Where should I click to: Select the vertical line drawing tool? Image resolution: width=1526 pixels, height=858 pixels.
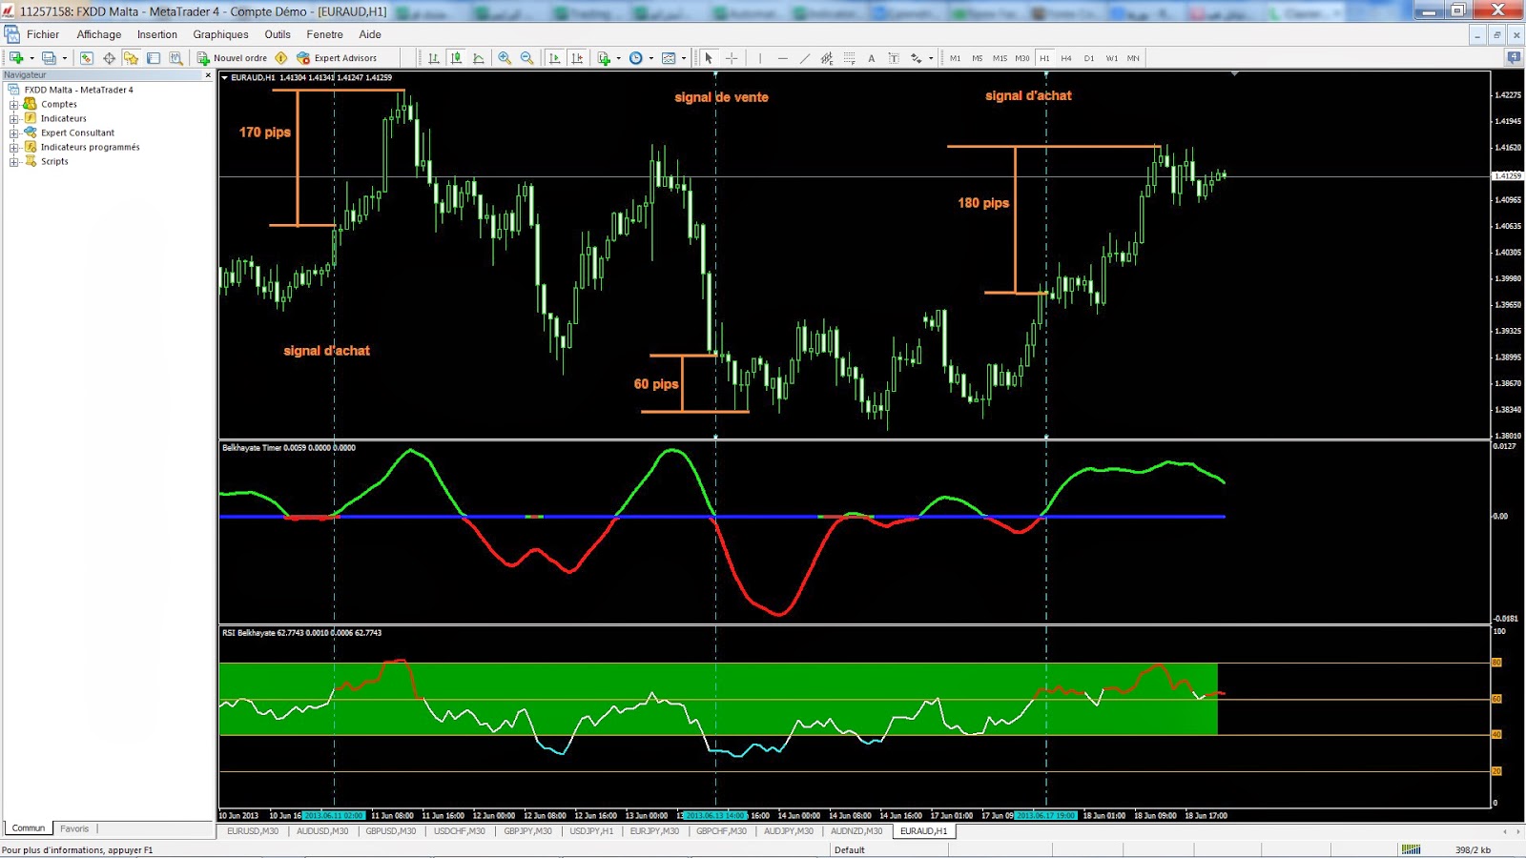[x=760, y=58]
